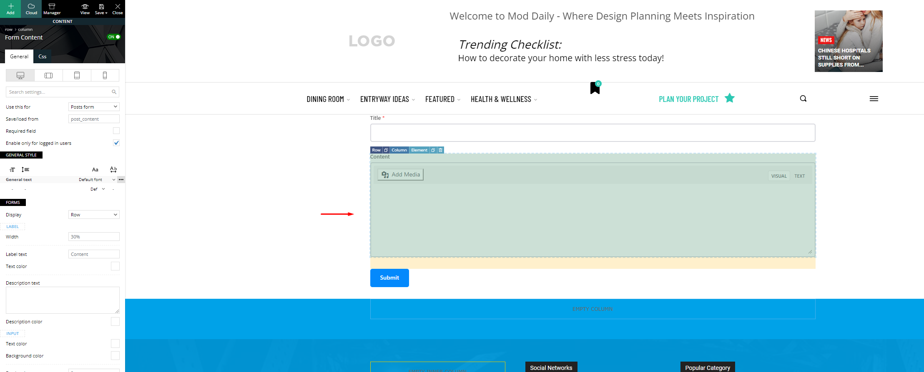Open the hamburger menu icon

pyautogui.click(x=874, y=99)
